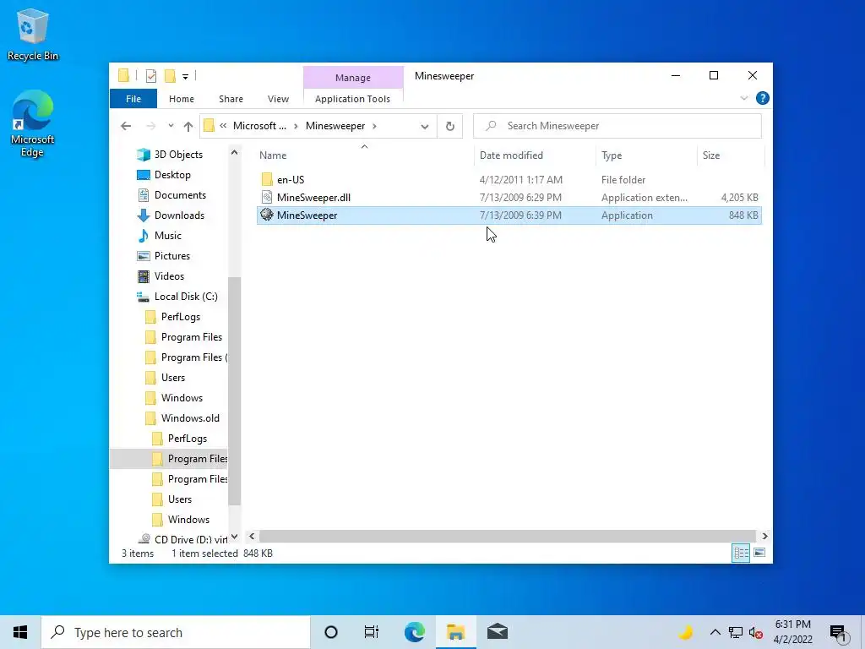Switch to Details view layout
The height and width of the screenshot is (649, 865).
(x=741, y=553)
